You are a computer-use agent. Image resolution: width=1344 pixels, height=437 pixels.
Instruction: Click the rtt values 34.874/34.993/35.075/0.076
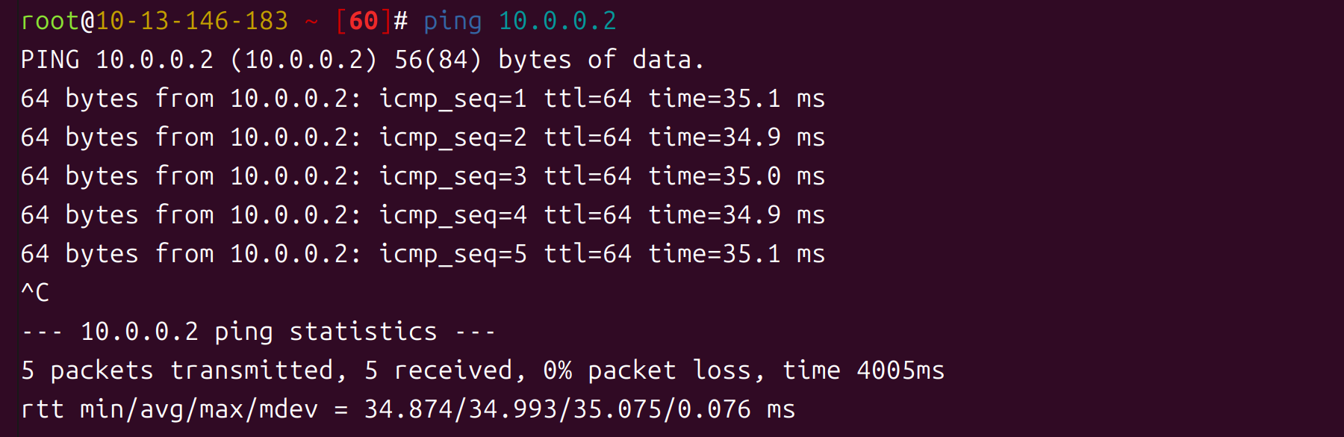[557, 409]
